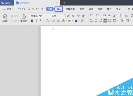133x96 pixels.
Task: Switch to the 插入 (Insert) tab
Action: click(x=59, y=9)
